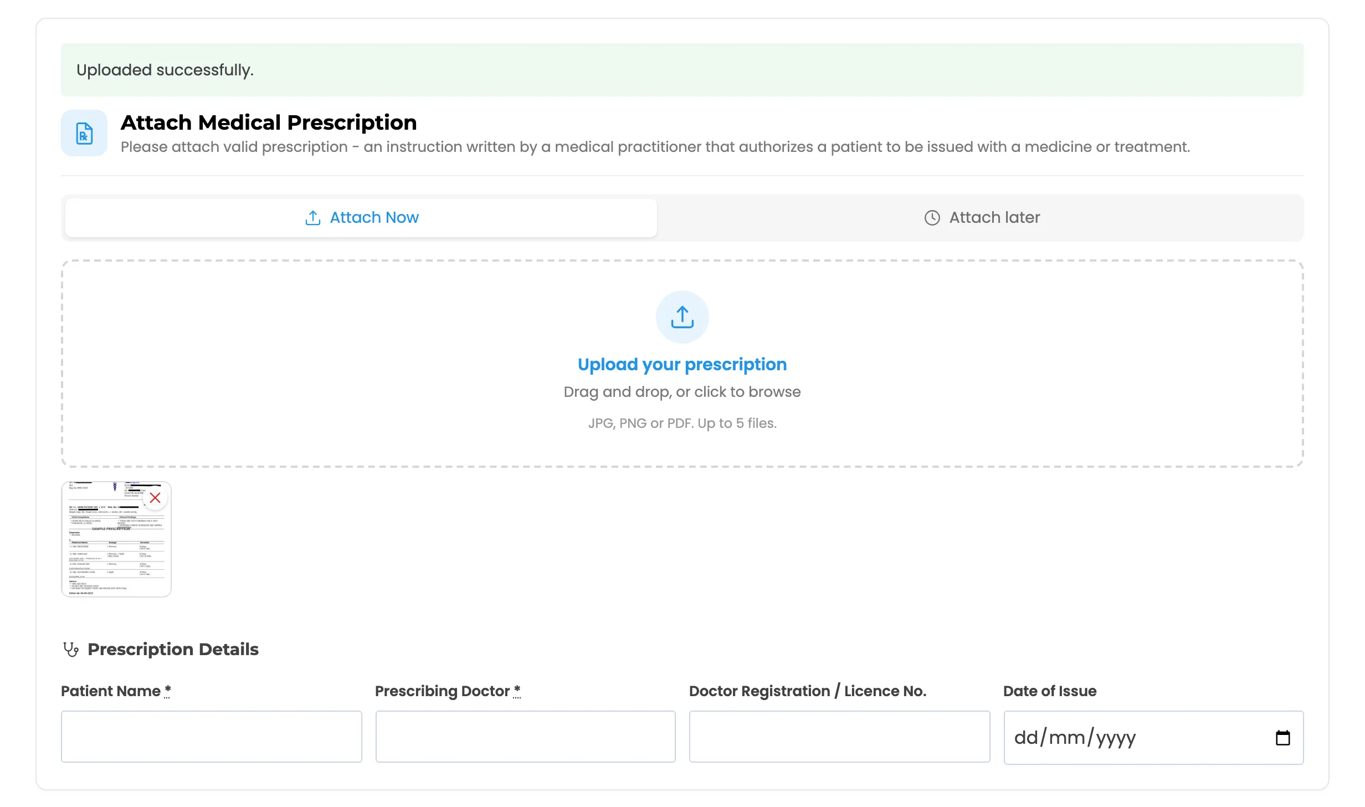Click the Doctor Registration / Licence No. field
Screen dimensions: 1365x807
(x=839, y=737)
